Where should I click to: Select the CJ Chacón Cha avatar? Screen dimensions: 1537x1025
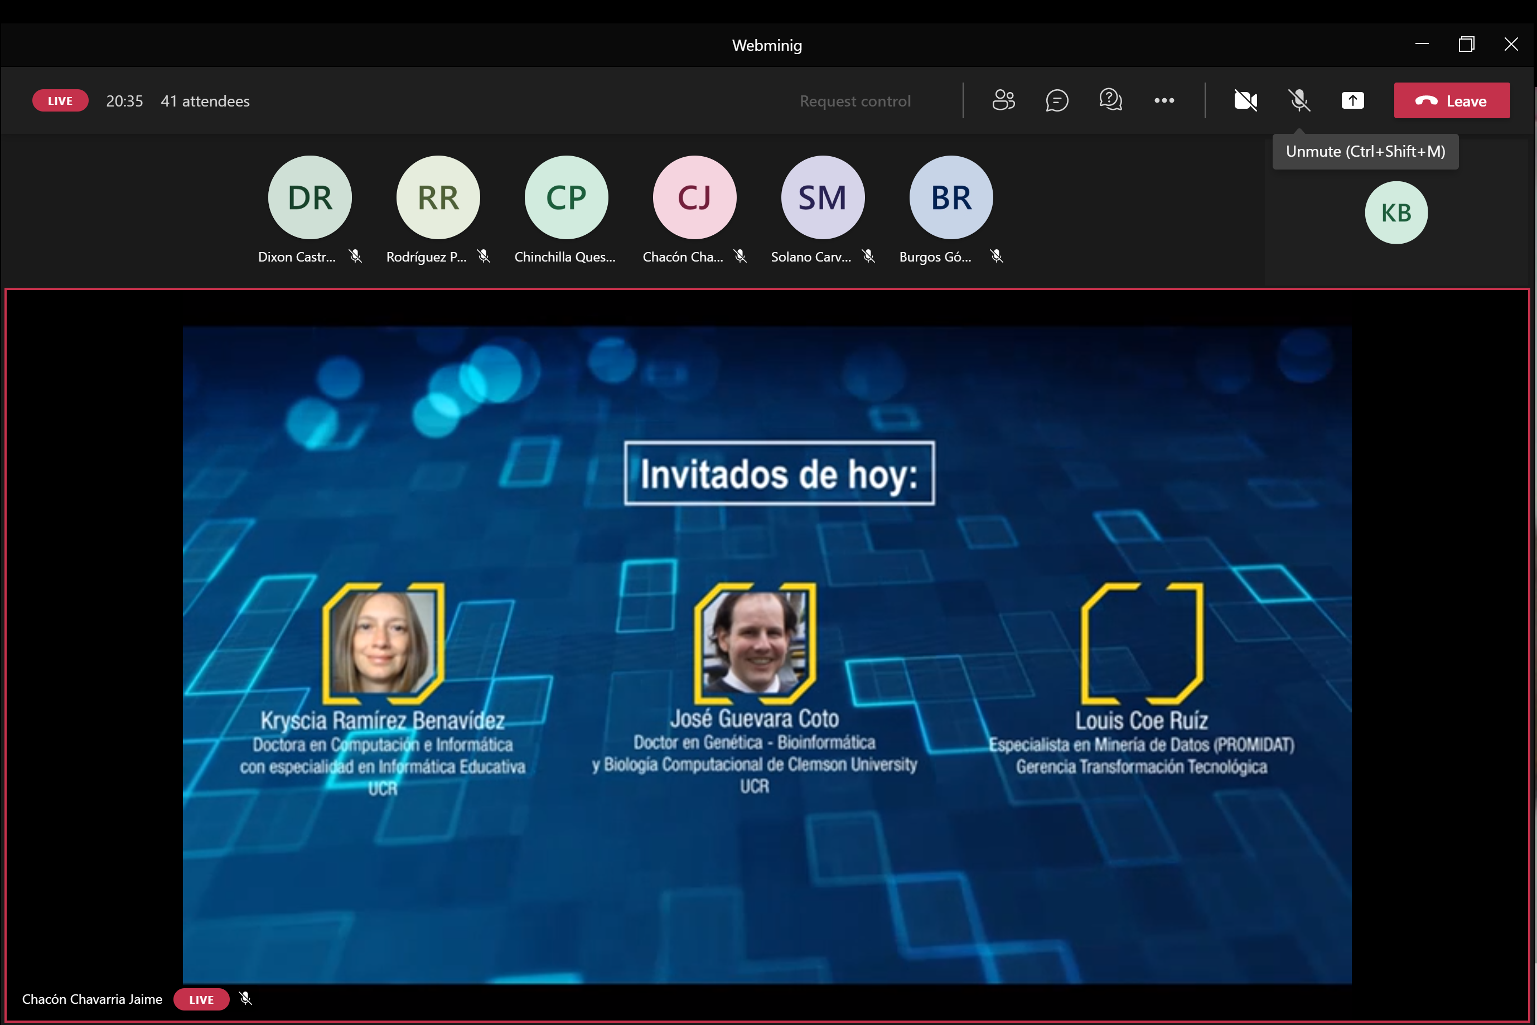pos(694,197)
